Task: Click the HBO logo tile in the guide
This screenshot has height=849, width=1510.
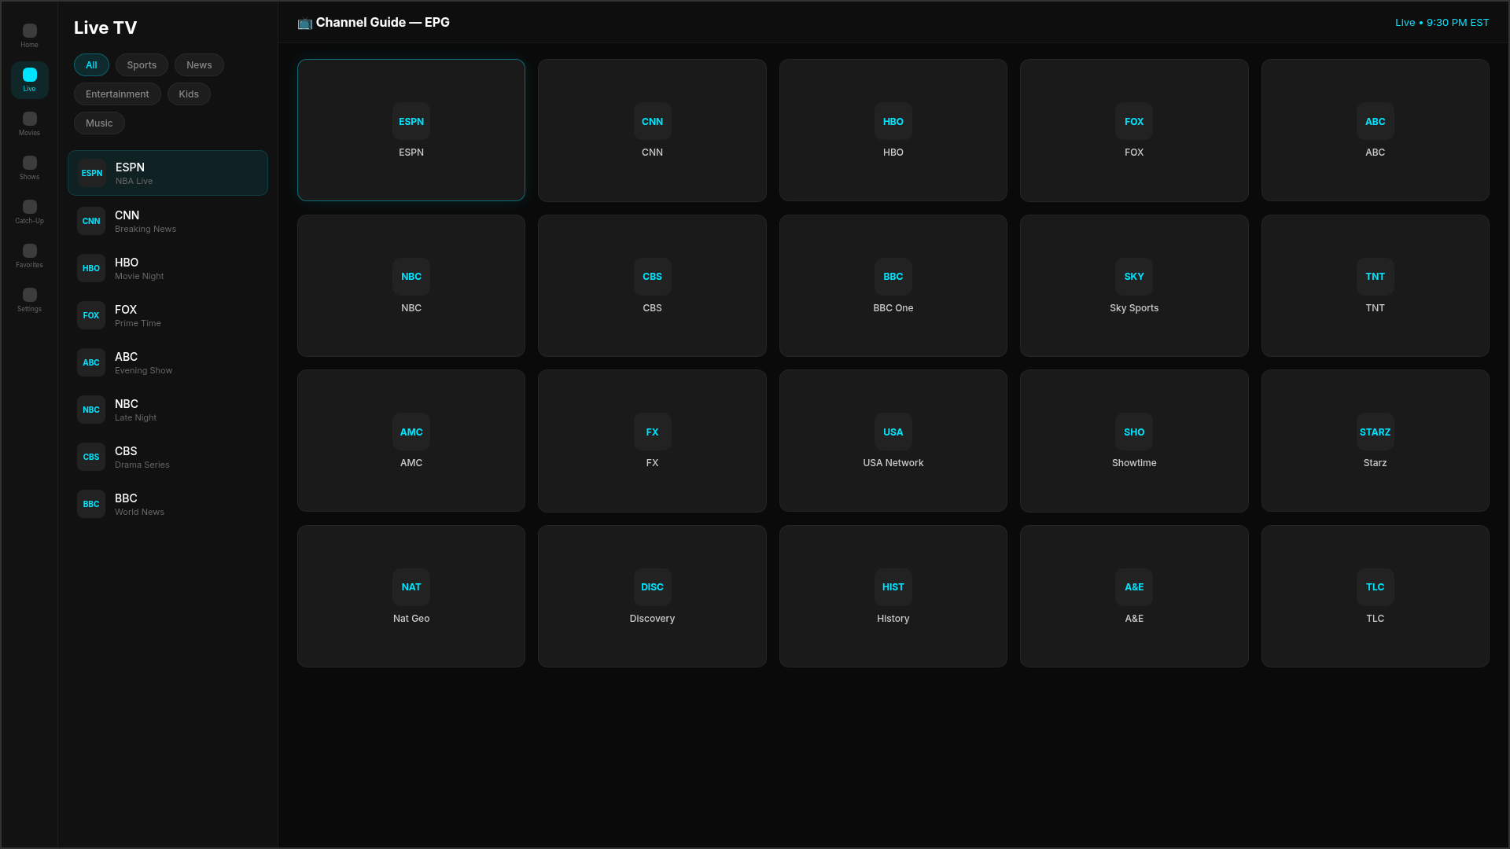Action: tap(893, 121)
